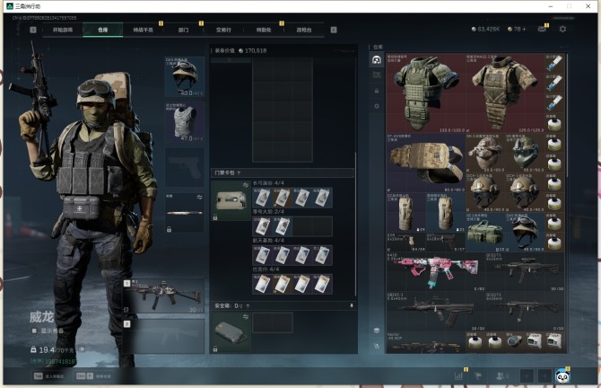Screen dimensions: 601x388
Task: Click the 门禁卡包 help question mark
Action: point(239,173)
